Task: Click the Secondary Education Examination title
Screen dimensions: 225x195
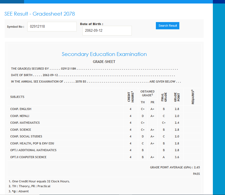Action: coord(104,54)
